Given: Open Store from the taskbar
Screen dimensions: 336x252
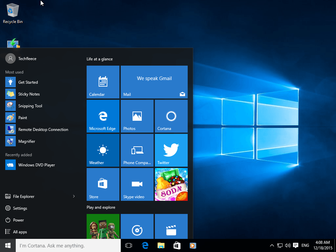Looking at the screenshot, I should point(177,245).
